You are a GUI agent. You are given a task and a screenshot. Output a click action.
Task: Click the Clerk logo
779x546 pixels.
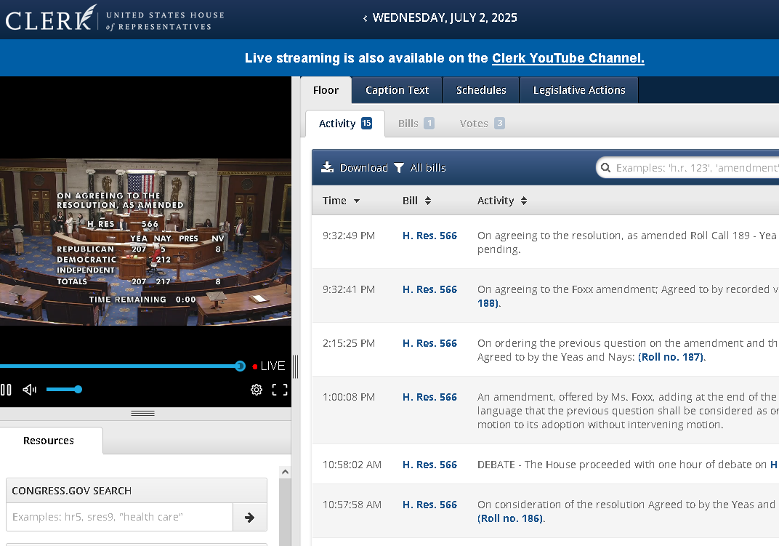click(114, 19)
